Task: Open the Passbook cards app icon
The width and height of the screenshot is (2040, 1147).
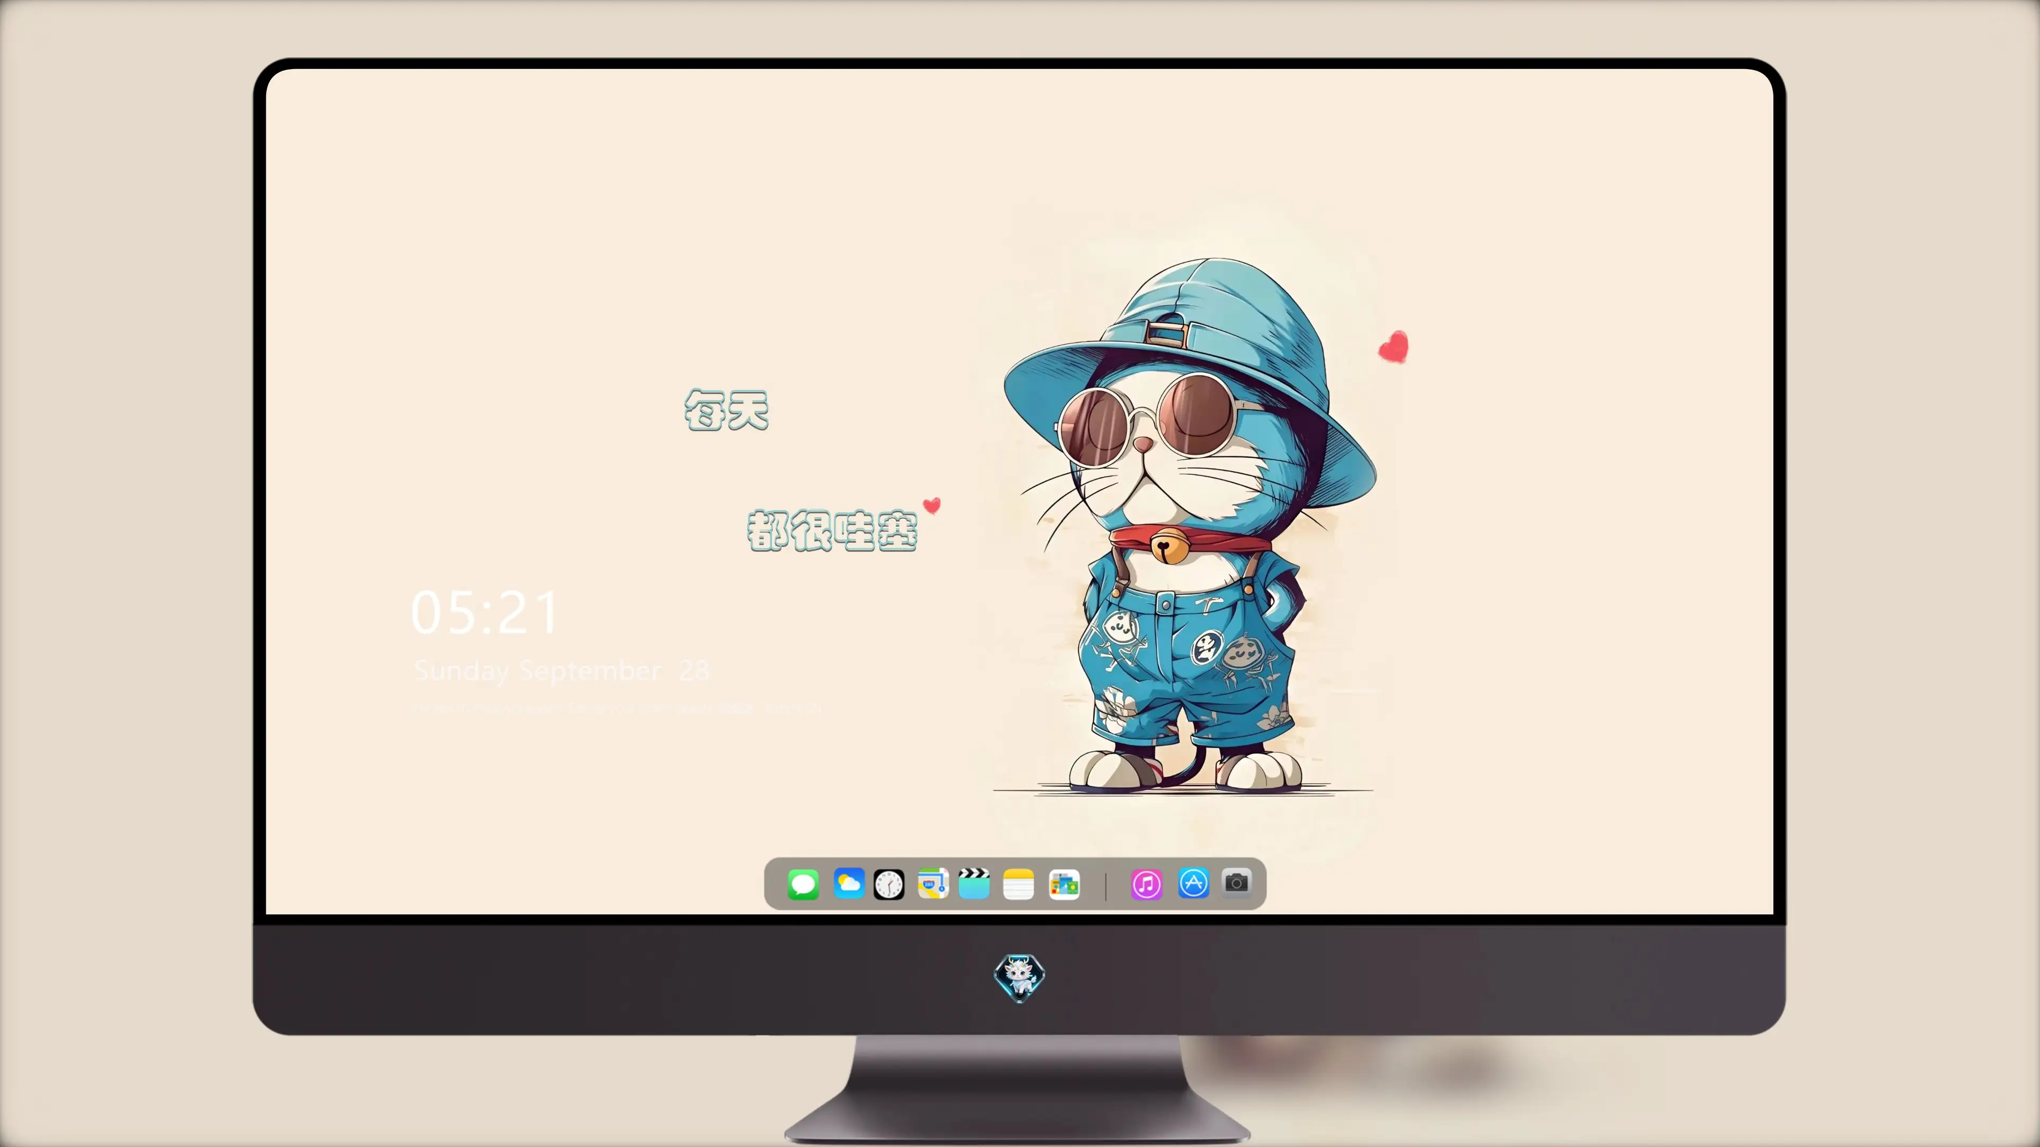Action: point(1064,884)
